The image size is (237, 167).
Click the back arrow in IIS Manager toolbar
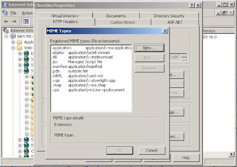click(6, 22)
